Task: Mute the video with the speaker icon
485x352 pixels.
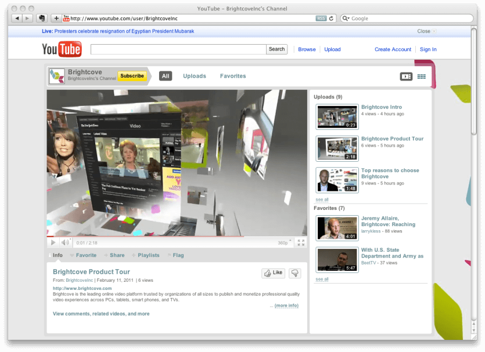Action: pyautogui.click(x=65, y=243)
